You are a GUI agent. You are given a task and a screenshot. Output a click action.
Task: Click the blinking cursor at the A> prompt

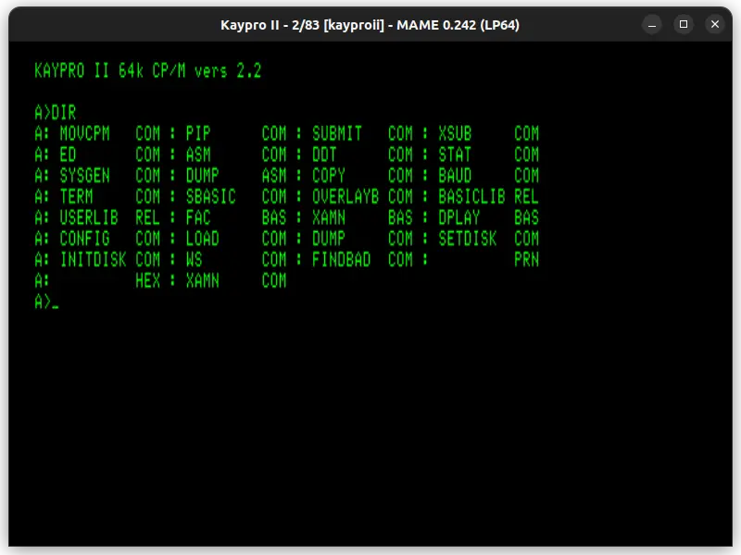tap(57, 302)
